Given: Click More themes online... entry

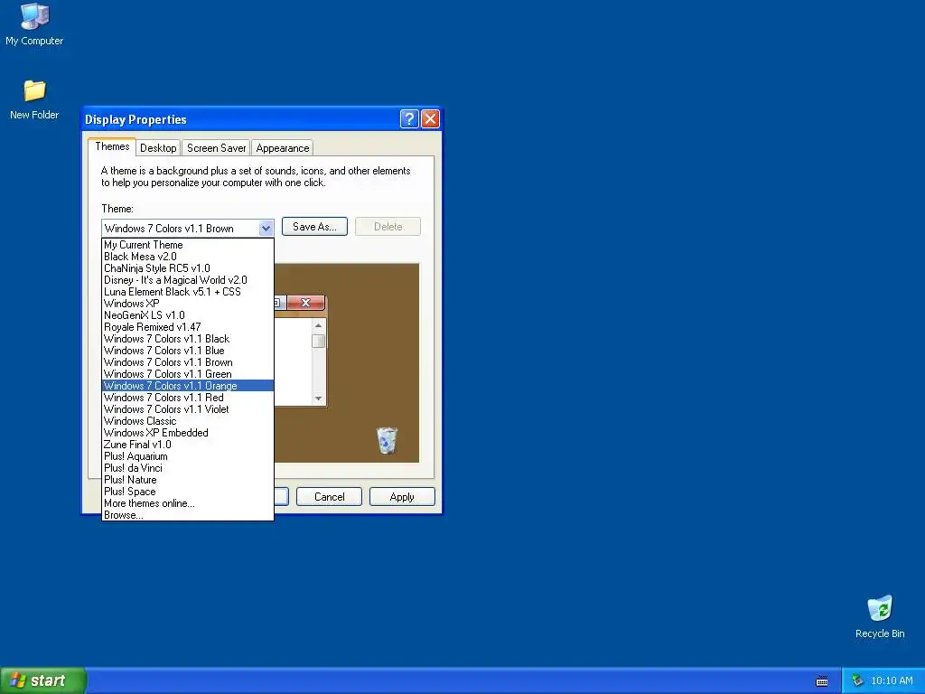Looking at the screenshot, I should tap(188, 503).
